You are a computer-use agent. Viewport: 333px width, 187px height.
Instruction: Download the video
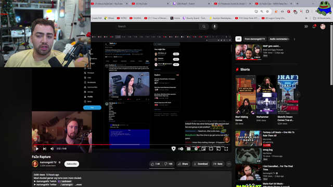coord(200,164)
